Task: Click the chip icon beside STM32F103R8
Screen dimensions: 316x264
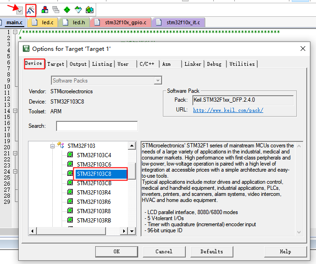Action: [70, 210]
